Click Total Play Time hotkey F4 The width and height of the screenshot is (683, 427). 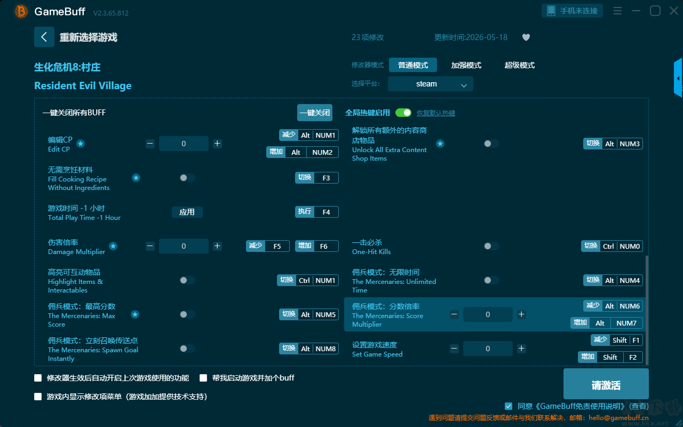[x=317, y=212]
